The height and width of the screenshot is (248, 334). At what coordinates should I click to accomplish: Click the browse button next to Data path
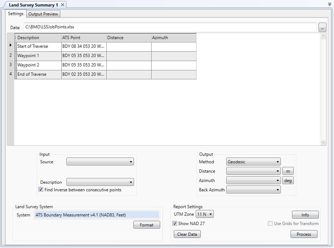coord(322,27)
